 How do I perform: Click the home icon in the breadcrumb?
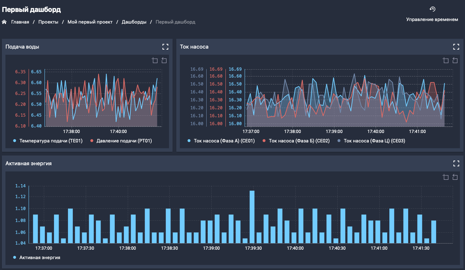(4, 22)
